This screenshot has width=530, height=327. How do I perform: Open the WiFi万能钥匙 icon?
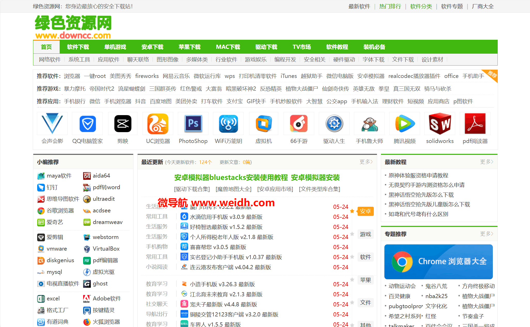click(x=228, y=124)
